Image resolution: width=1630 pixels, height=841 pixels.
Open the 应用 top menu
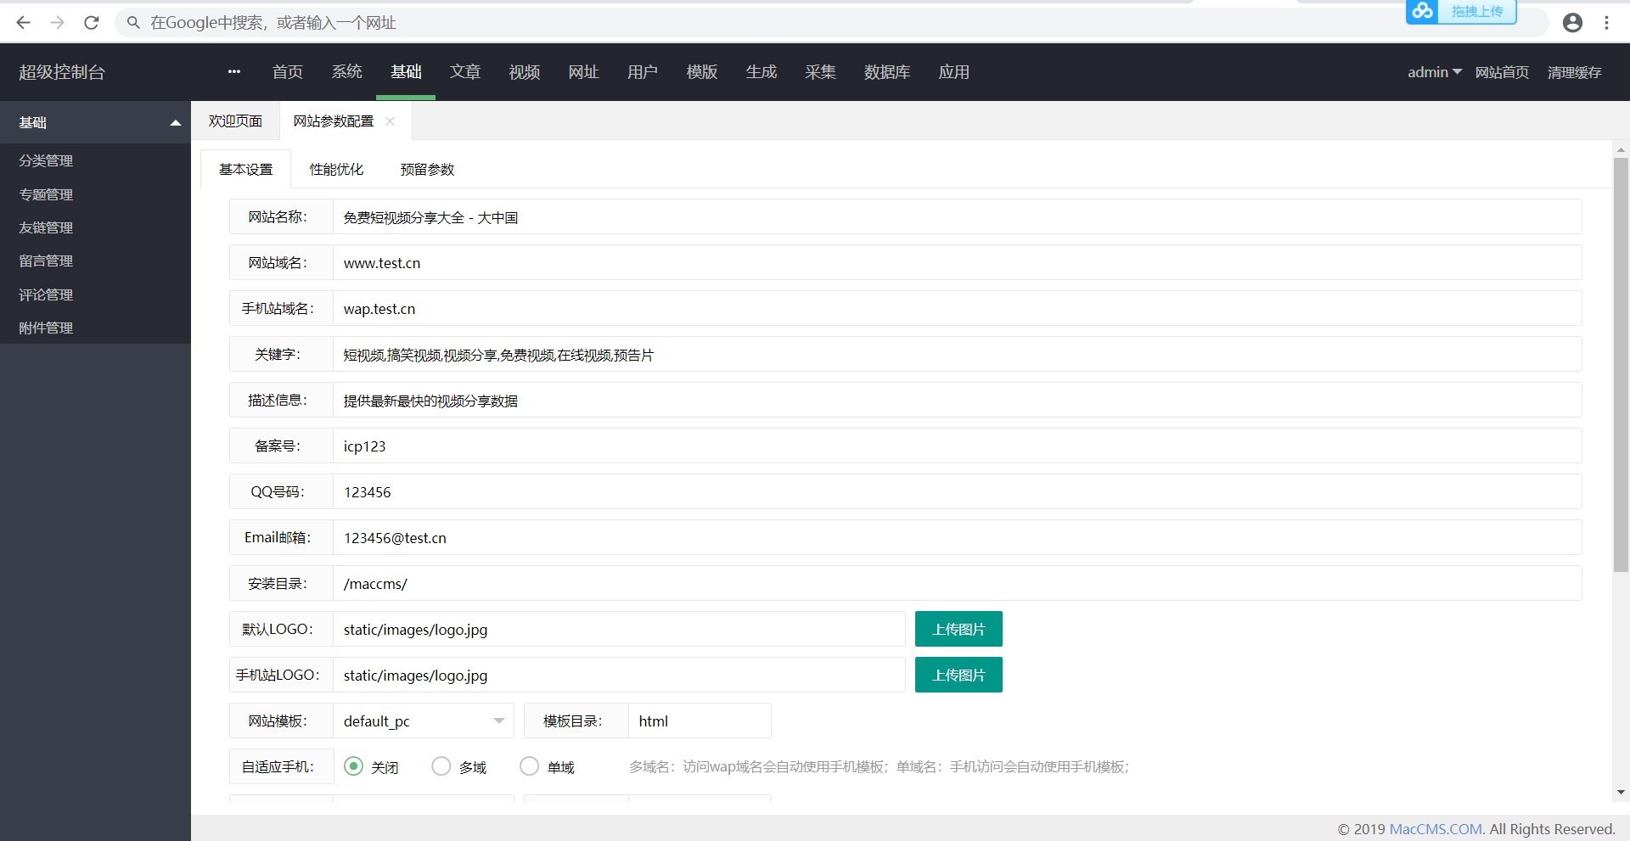pos(954,72)
